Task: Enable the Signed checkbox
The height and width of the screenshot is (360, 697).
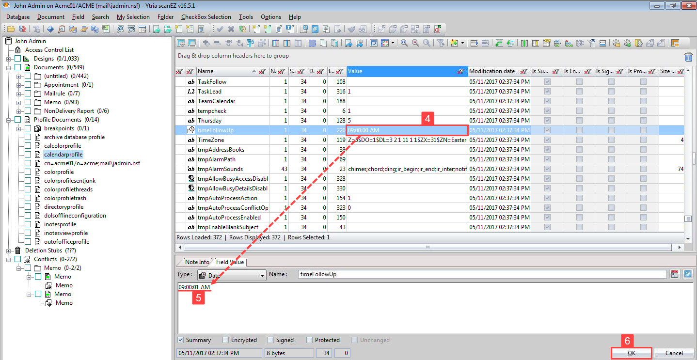Action: pyautogui.click(x=271, y=340)
